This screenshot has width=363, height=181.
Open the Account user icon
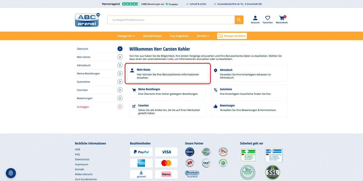click(x=255, y=19)
